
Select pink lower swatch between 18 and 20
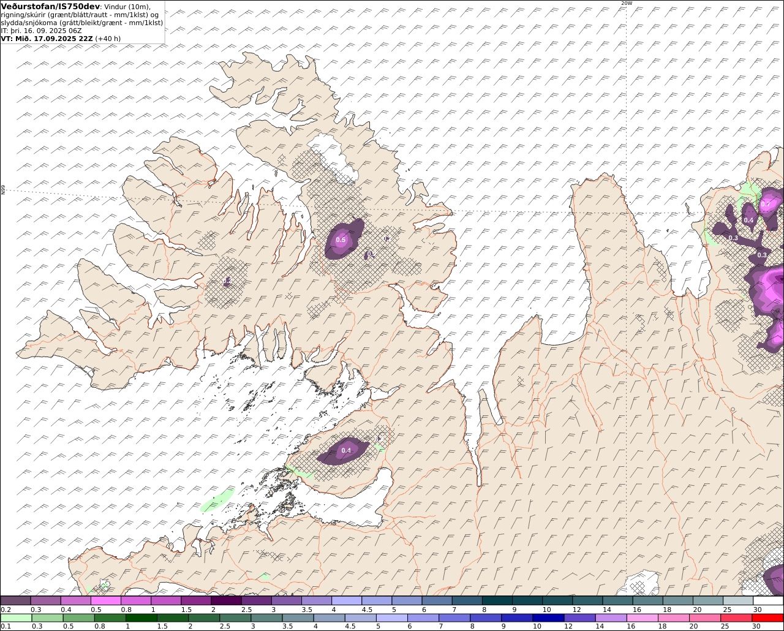click(x=673, y=618)
